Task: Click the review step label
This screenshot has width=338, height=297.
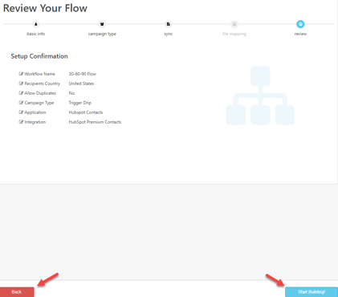Action: point(300,34)
